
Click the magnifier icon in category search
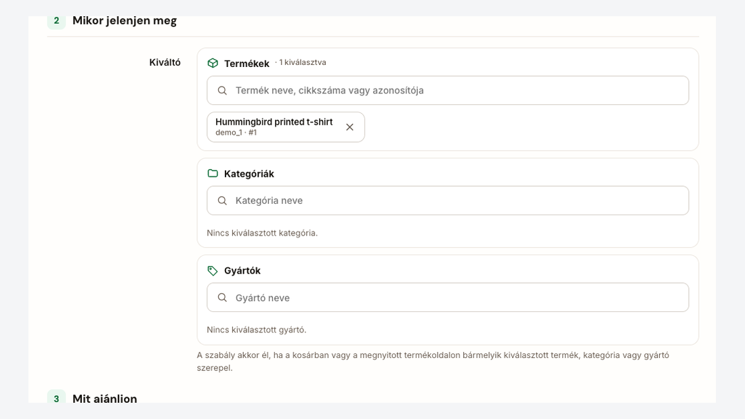(222, 200)
